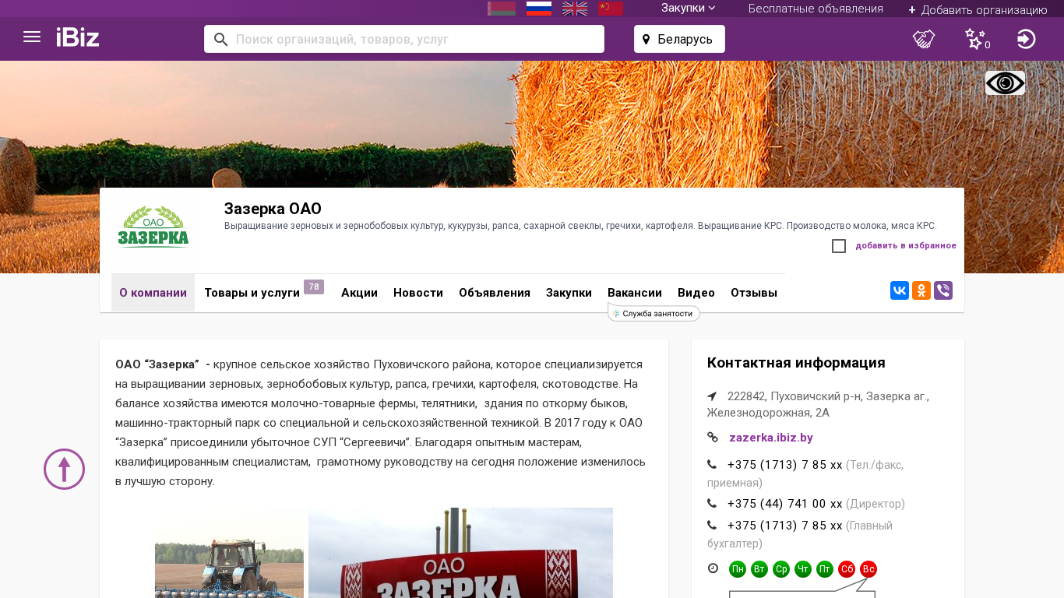
Task: Click the 78 products count badge
Action: (x=314, y=287)
